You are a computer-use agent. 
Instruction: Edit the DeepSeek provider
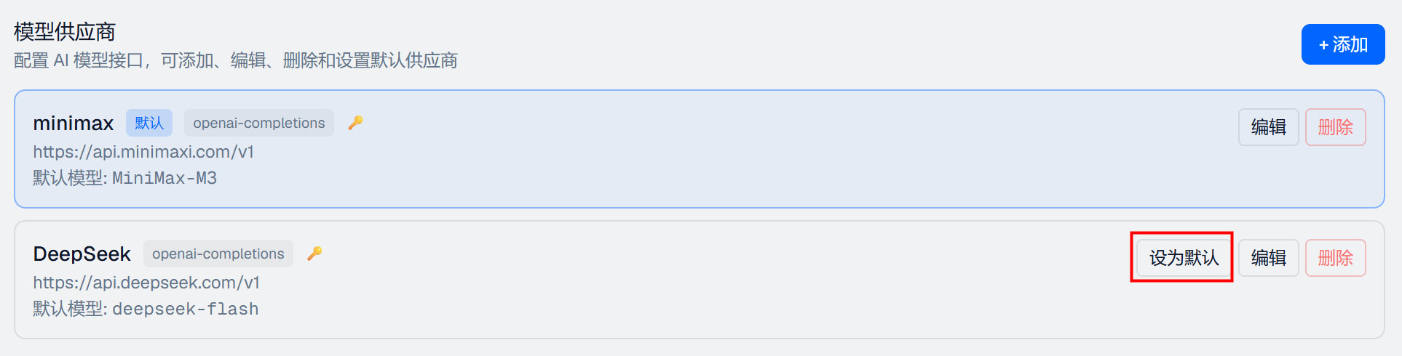[x=1269, y=258]
